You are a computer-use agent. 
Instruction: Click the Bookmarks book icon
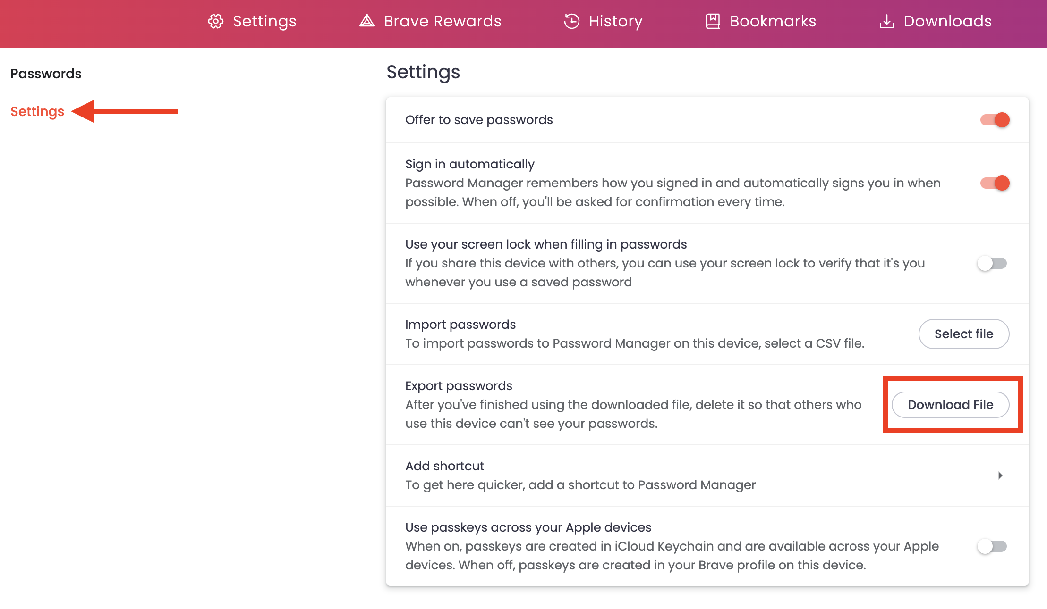713,21
